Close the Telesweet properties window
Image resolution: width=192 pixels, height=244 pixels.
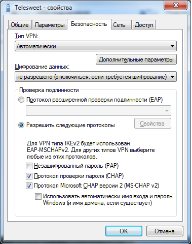click(x=176, y=6)
